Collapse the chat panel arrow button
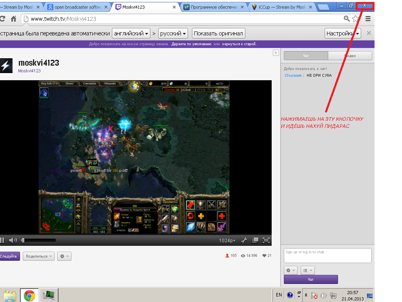Viewport: 402px width, 302px height. [276, 53]
